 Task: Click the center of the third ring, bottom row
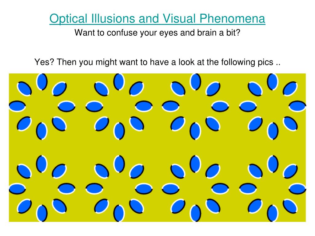(x=195, y=189)
